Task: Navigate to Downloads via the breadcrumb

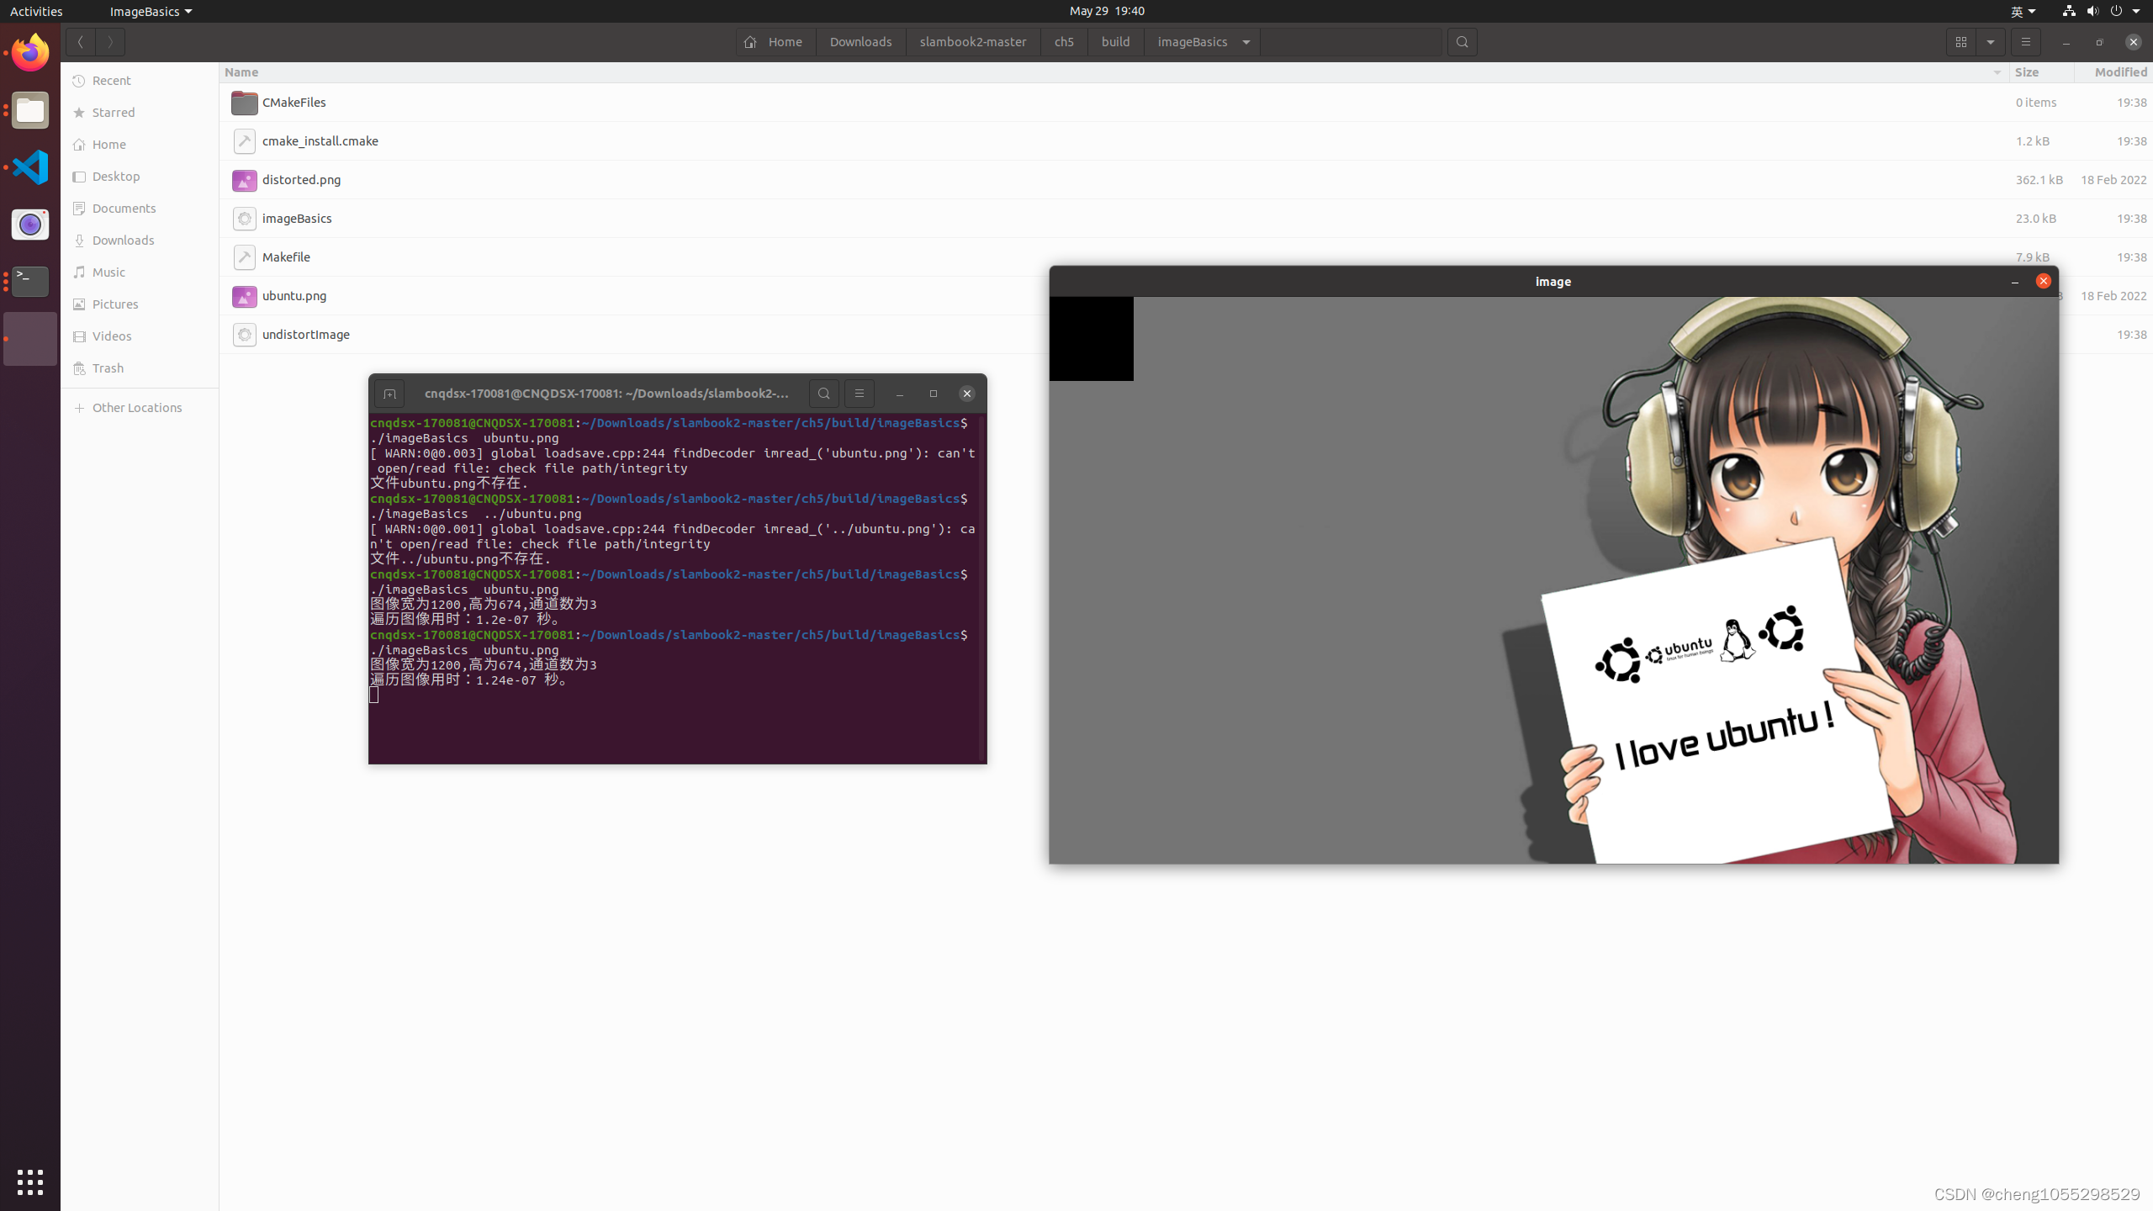Action: 860,41
